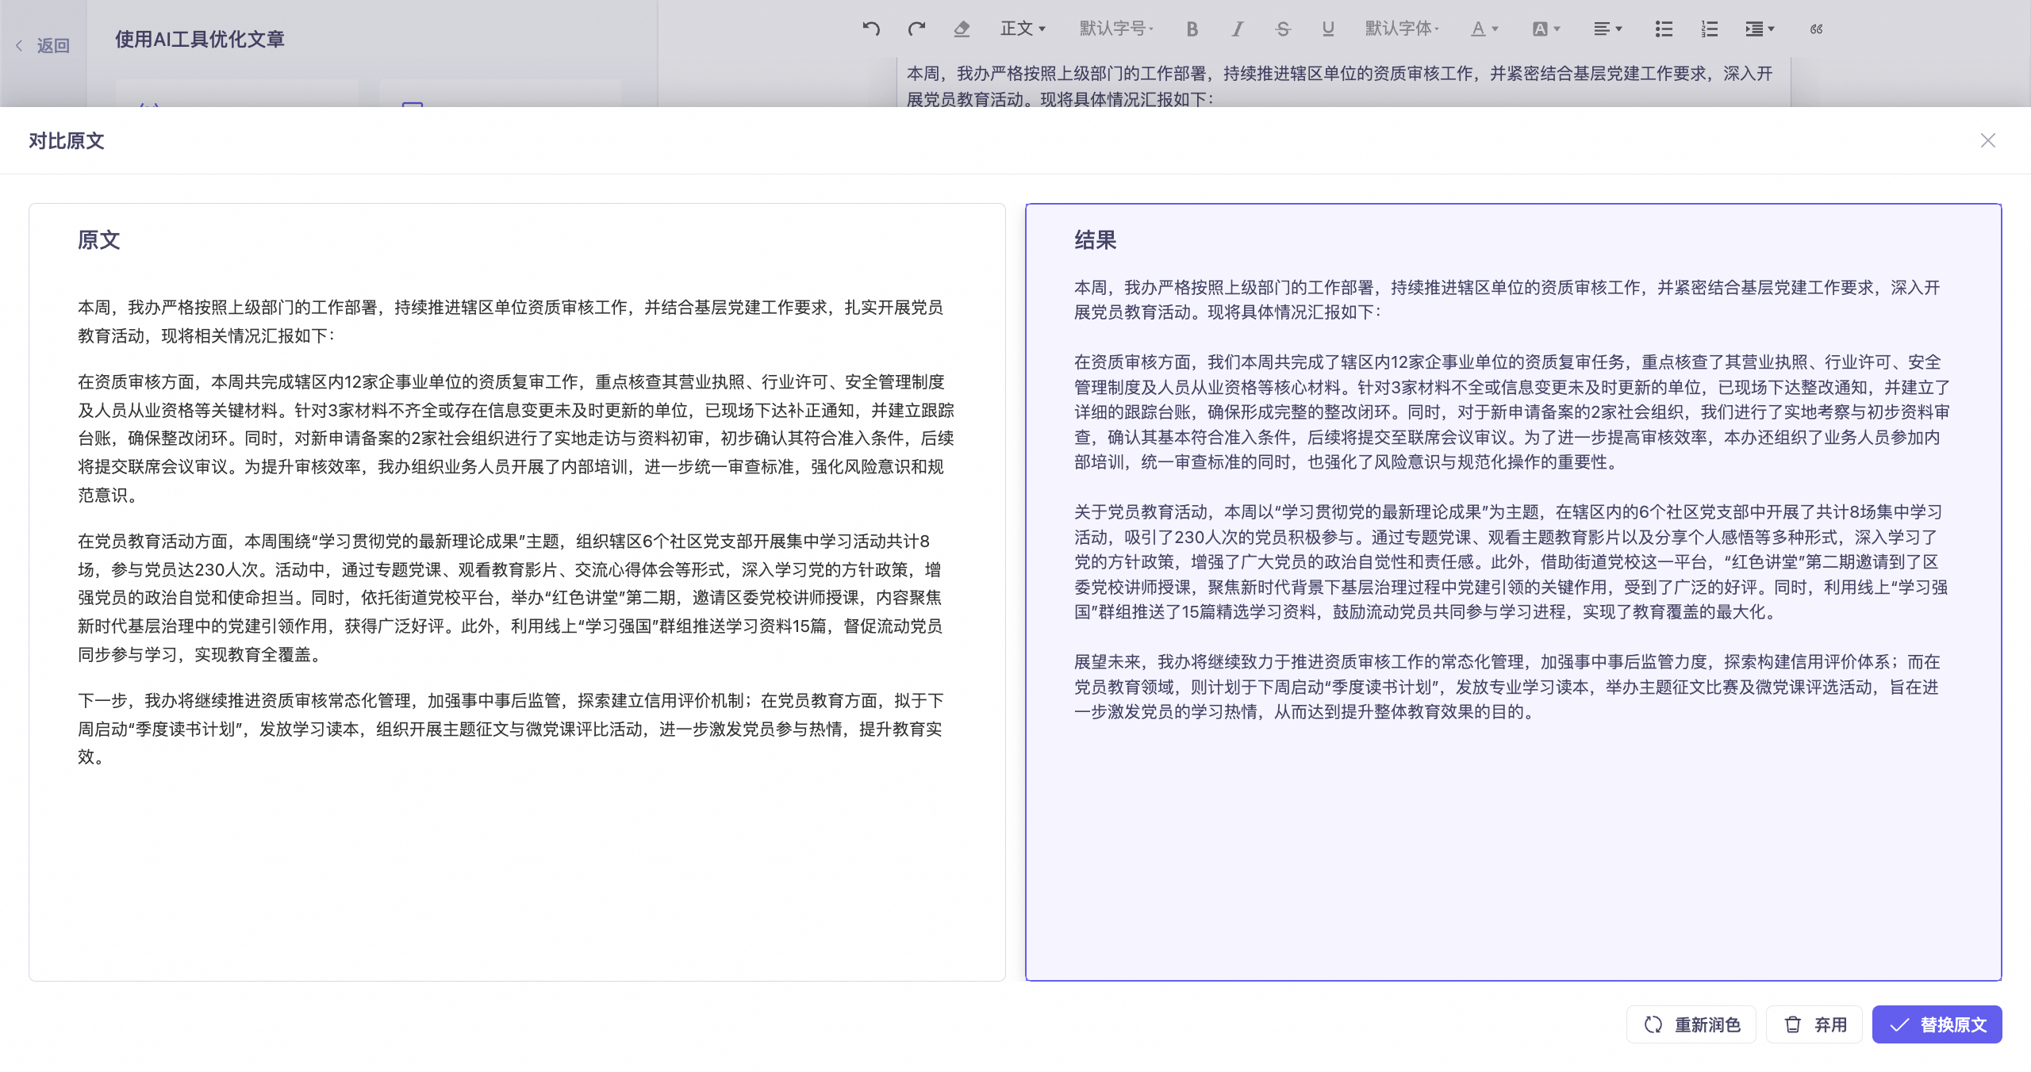2031x1072 pixels.
Task: Click the 替换原文 button
Action: pos(1937,1024)
